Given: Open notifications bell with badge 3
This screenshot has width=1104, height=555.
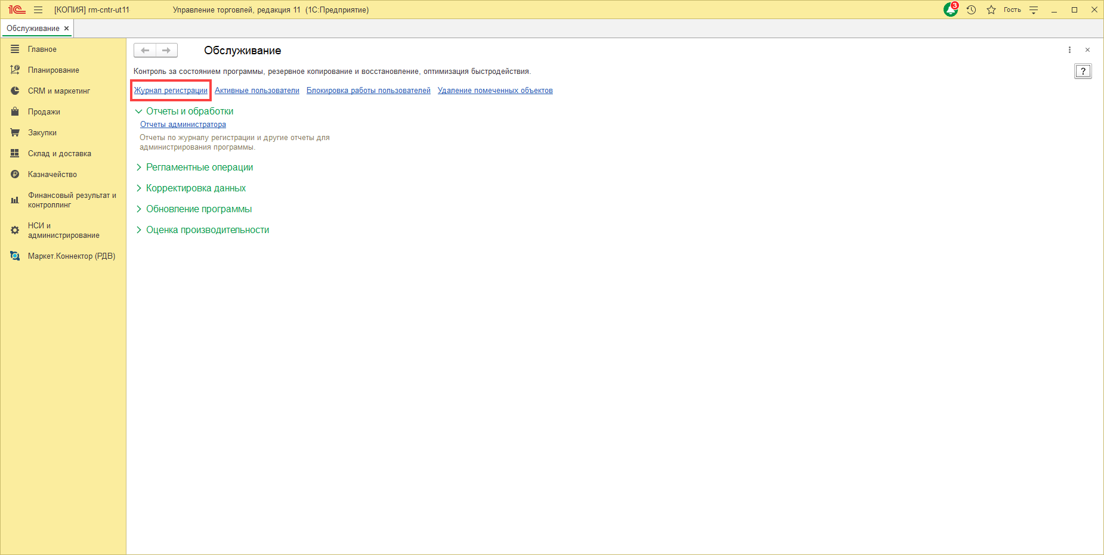Looking at the screenshot, I should [951, 10].
